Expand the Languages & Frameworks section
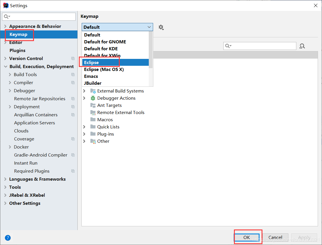The height and width of the screenshot is (245, 322). 5,179
